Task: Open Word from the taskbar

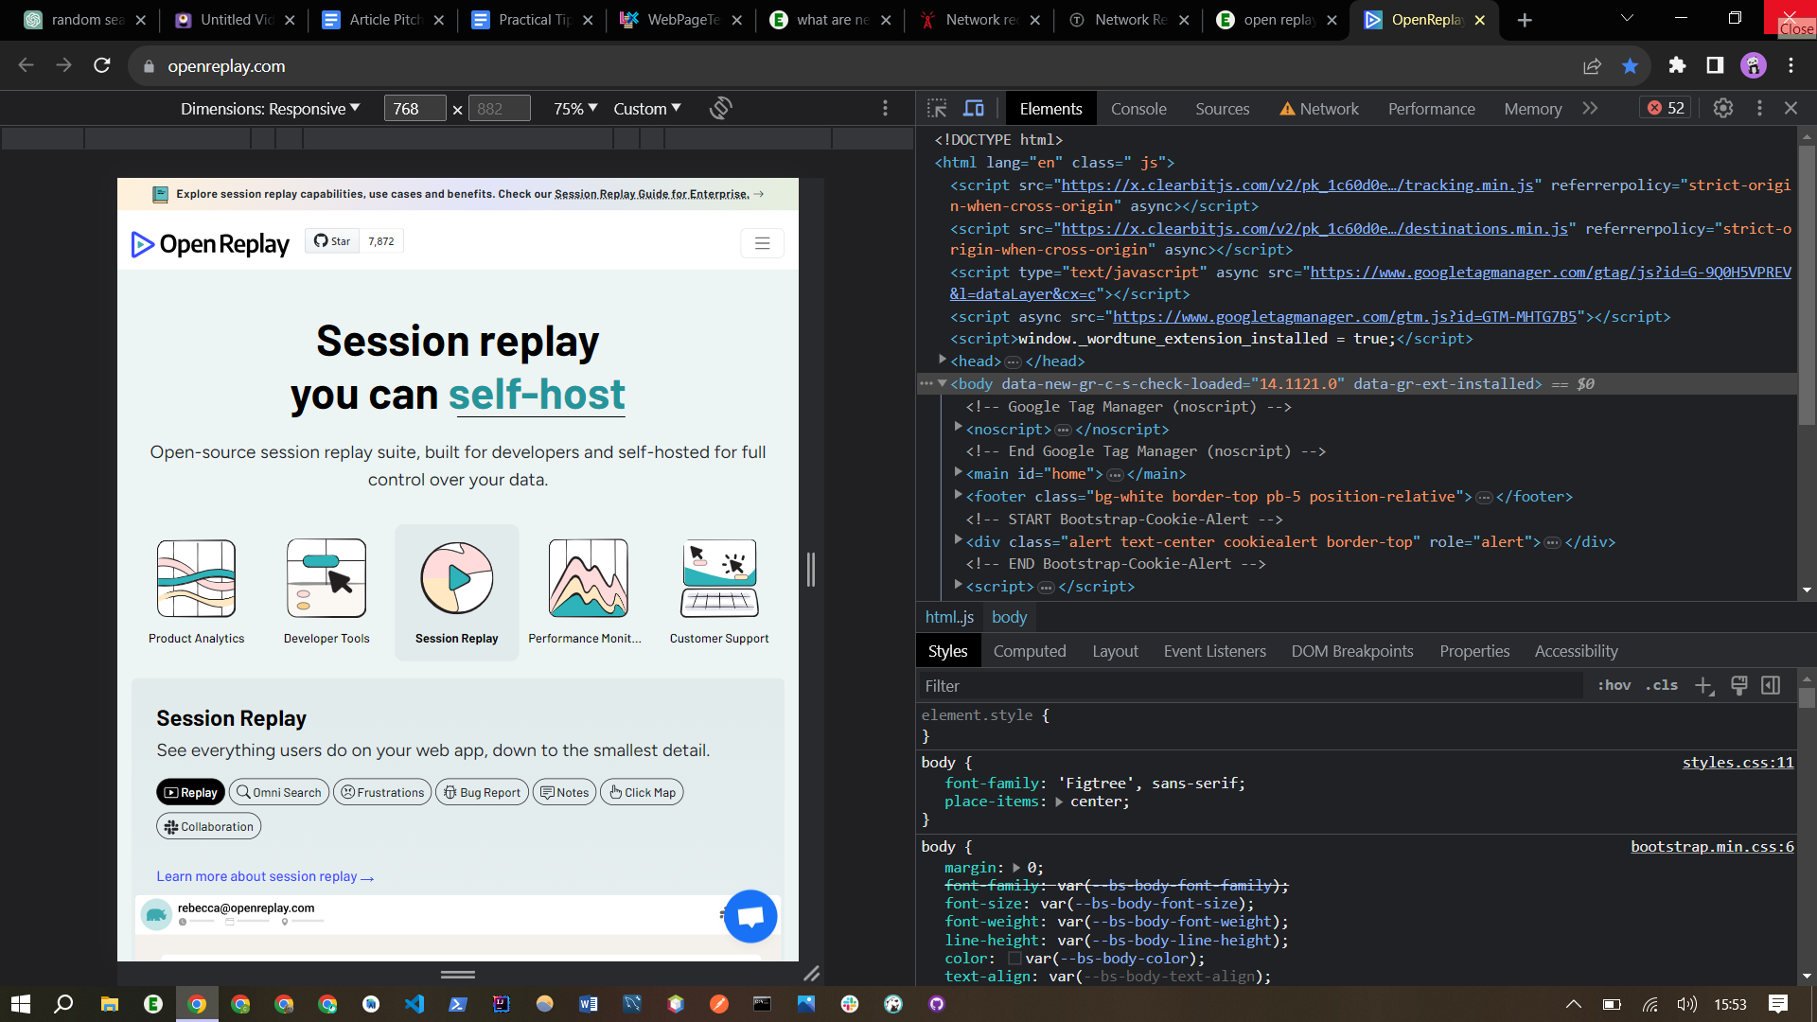Action: coord(588,1004)
